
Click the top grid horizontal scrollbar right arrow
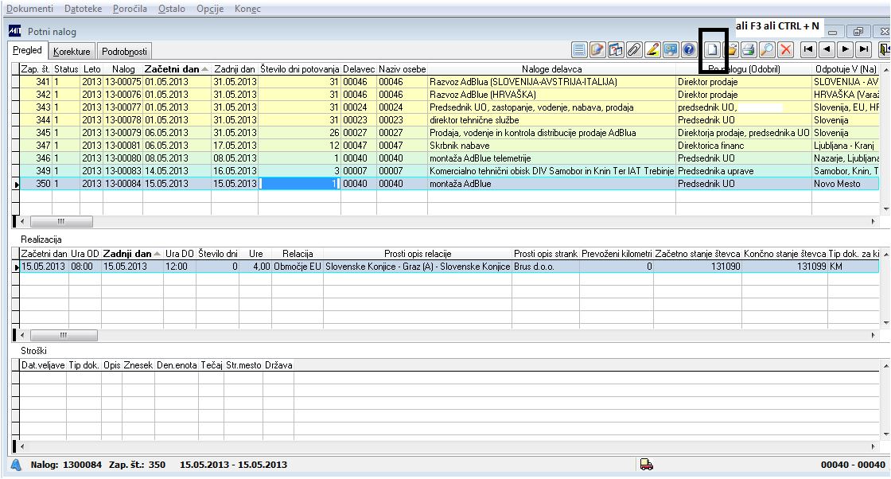coord(875,221)
